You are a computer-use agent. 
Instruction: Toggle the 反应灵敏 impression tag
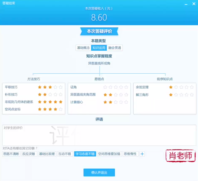[x=29, y=154]
